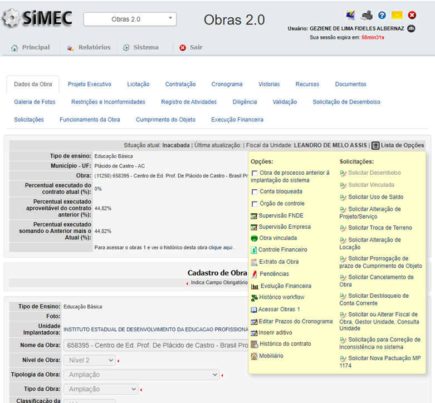Click the yellow envelope messages icon
The image size is (435, 403).
coord(397,16)
